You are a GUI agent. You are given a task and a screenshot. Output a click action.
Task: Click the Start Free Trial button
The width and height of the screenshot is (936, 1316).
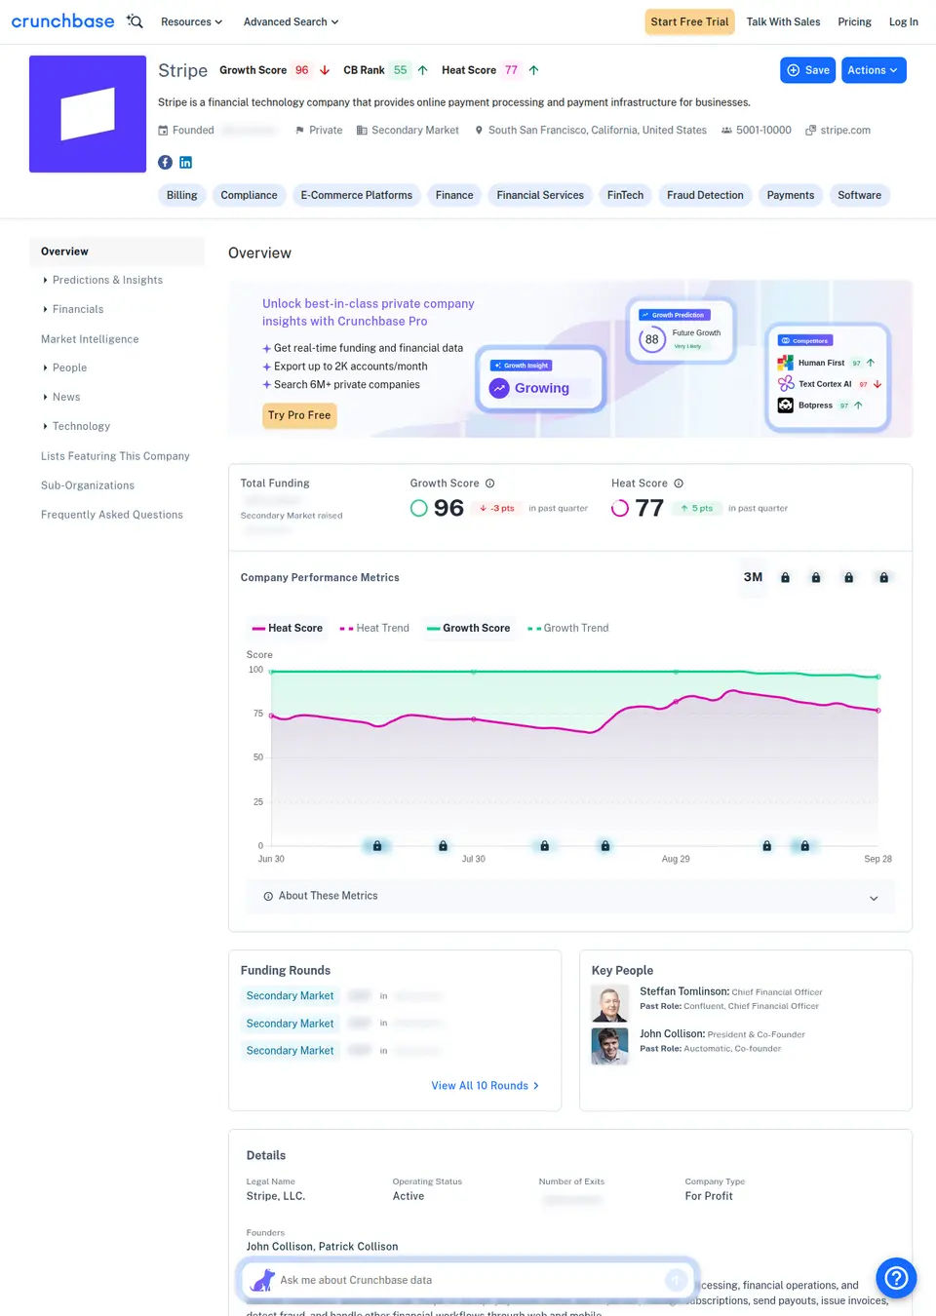click(689, 22)
